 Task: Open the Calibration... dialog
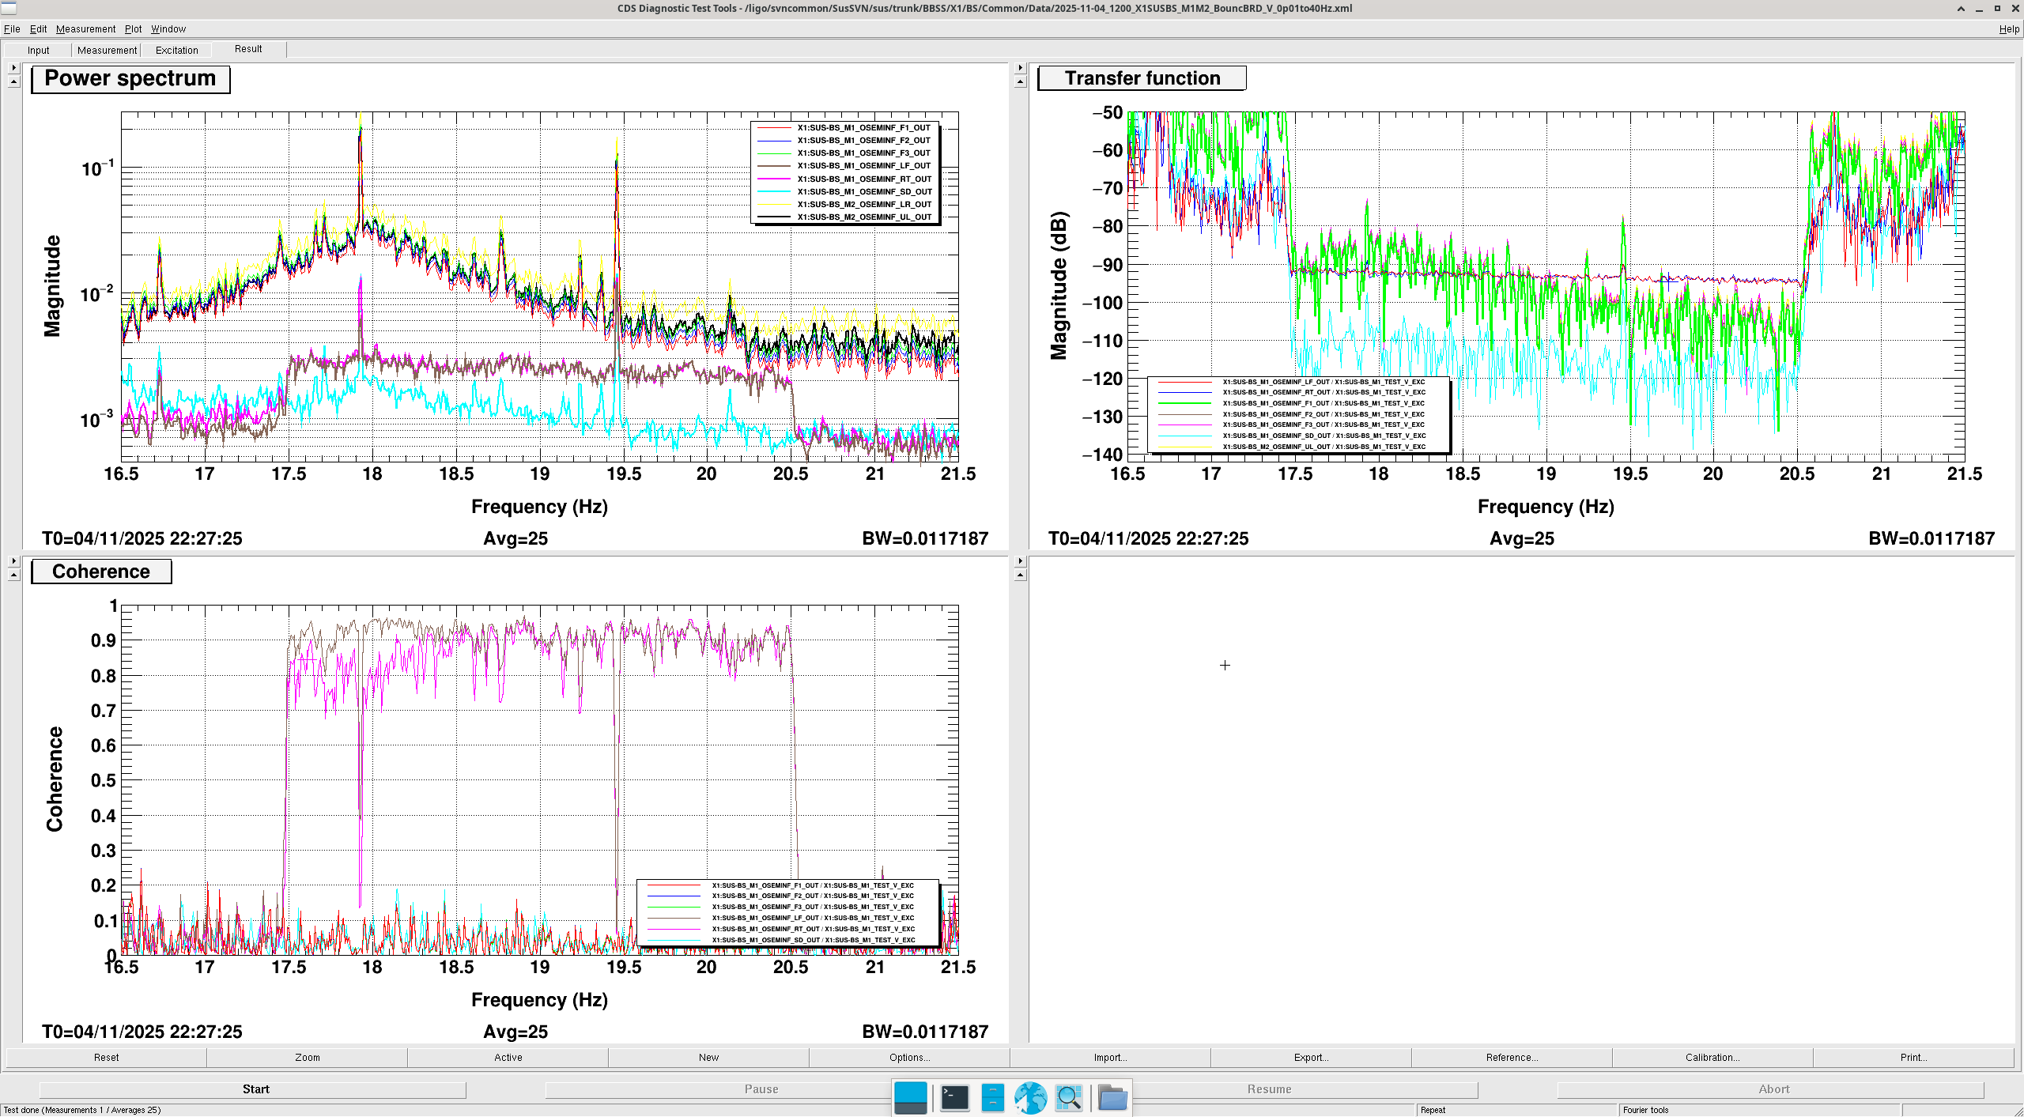pyautogui.click(x=1712, y=1057)
